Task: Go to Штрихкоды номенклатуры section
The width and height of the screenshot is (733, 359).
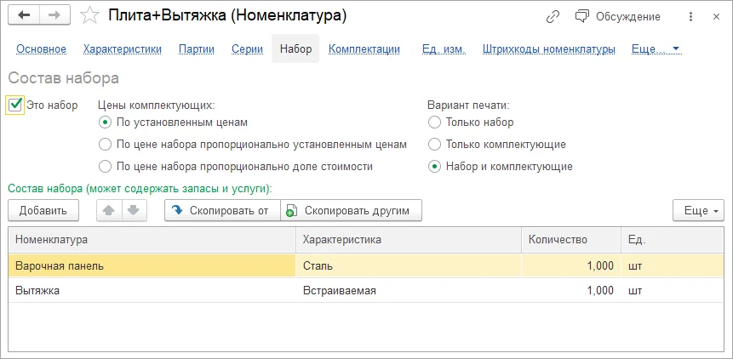Action: [x=549, y=49]
